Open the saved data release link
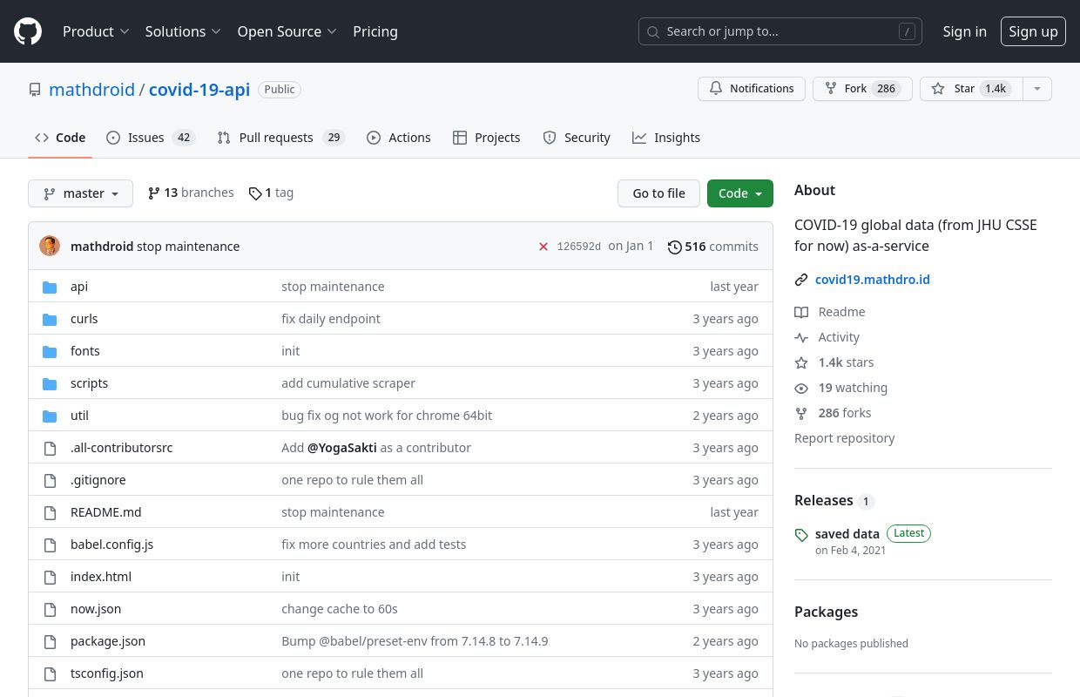1080x697 pixels. pyautogui.click(x=847, y=533)
